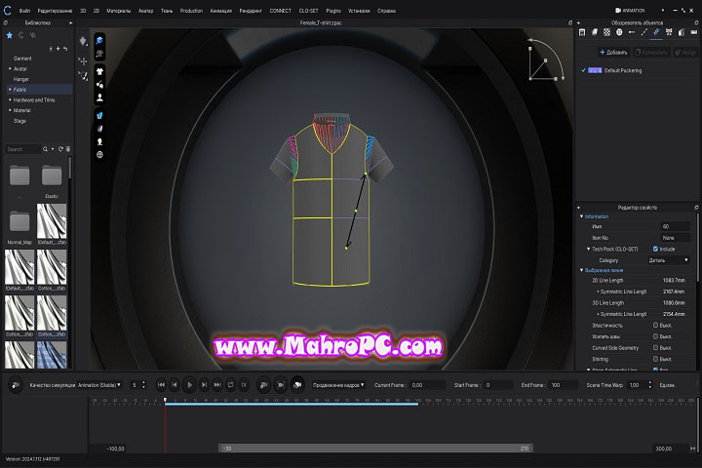Select the blue star favorites icon in Library
Screen dimensions: 702x468
coord(9,35)
